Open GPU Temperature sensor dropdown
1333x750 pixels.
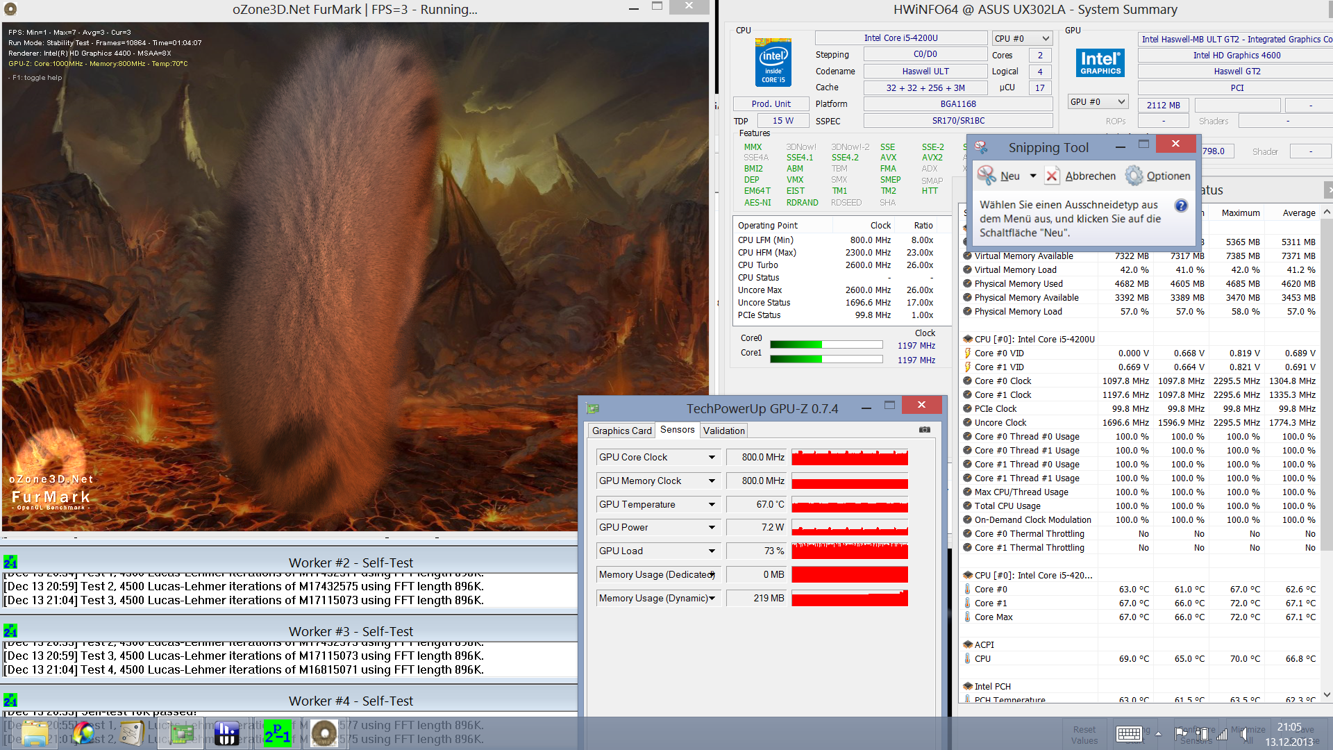712,504
